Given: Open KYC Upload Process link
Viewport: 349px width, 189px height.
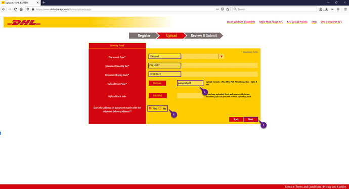Looking at the screenshot, I should pos(297,22).
